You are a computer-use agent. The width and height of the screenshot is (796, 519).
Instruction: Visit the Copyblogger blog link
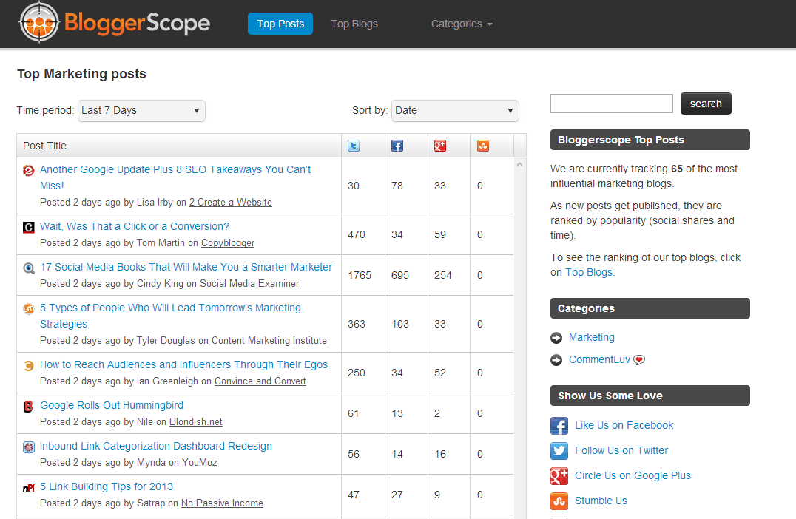(228, 243)
